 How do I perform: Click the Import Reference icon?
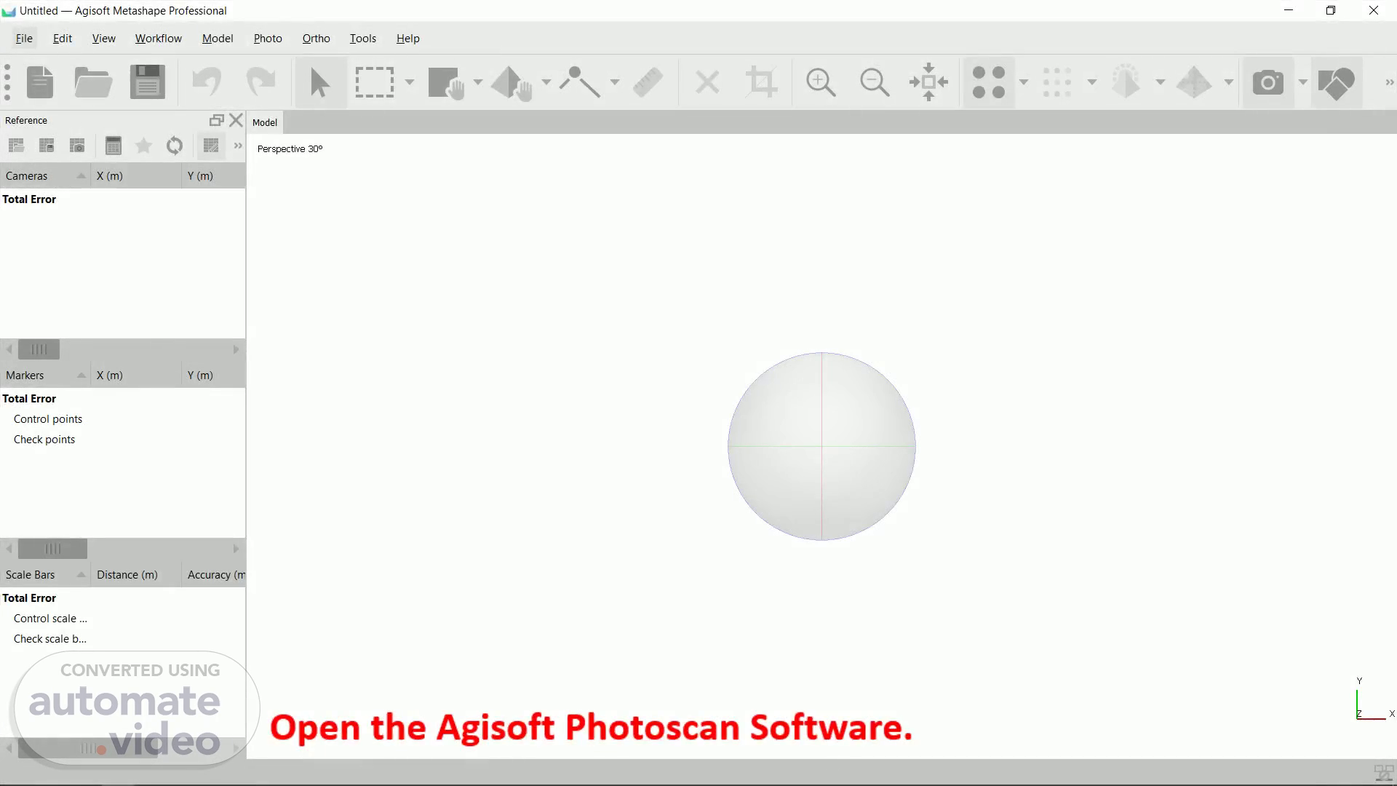click(16, 146)
